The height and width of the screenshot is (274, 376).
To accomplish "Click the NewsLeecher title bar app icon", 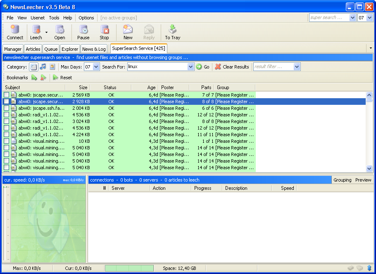I will coord(6,7).
